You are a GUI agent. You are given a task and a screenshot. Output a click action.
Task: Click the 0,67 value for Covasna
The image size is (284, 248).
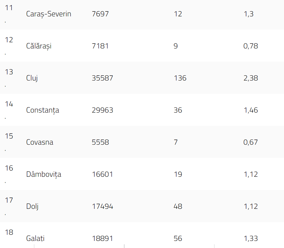[x=251, y=142]
